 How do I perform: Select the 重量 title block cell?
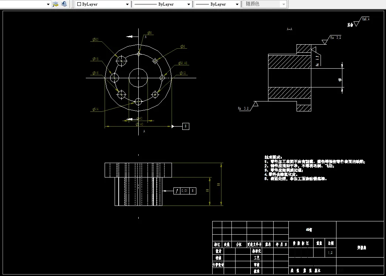pyautogui.click(x=319, y=243)
